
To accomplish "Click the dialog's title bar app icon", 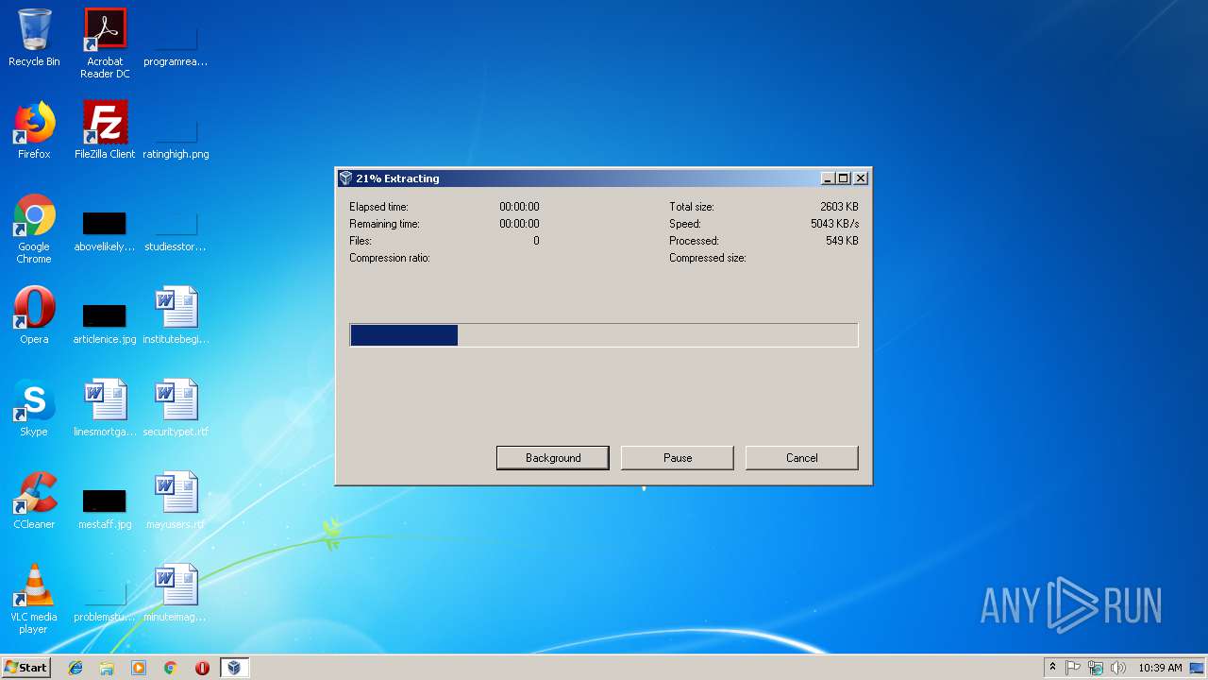I will point(345,178).
